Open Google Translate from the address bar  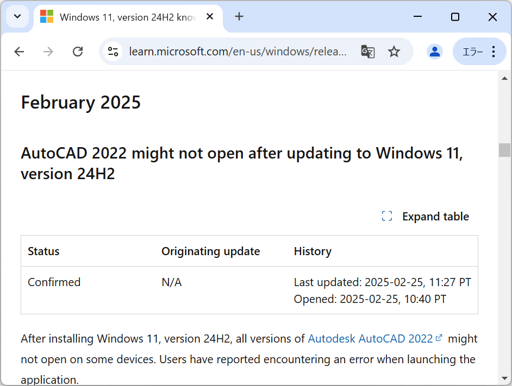[x=367, y=52]
